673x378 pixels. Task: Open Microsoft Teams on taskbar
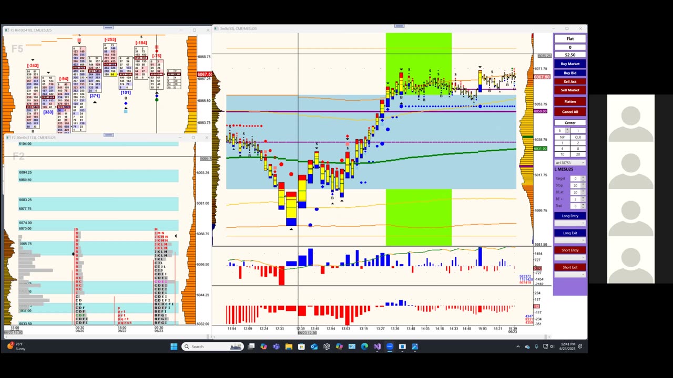point(276,346)
